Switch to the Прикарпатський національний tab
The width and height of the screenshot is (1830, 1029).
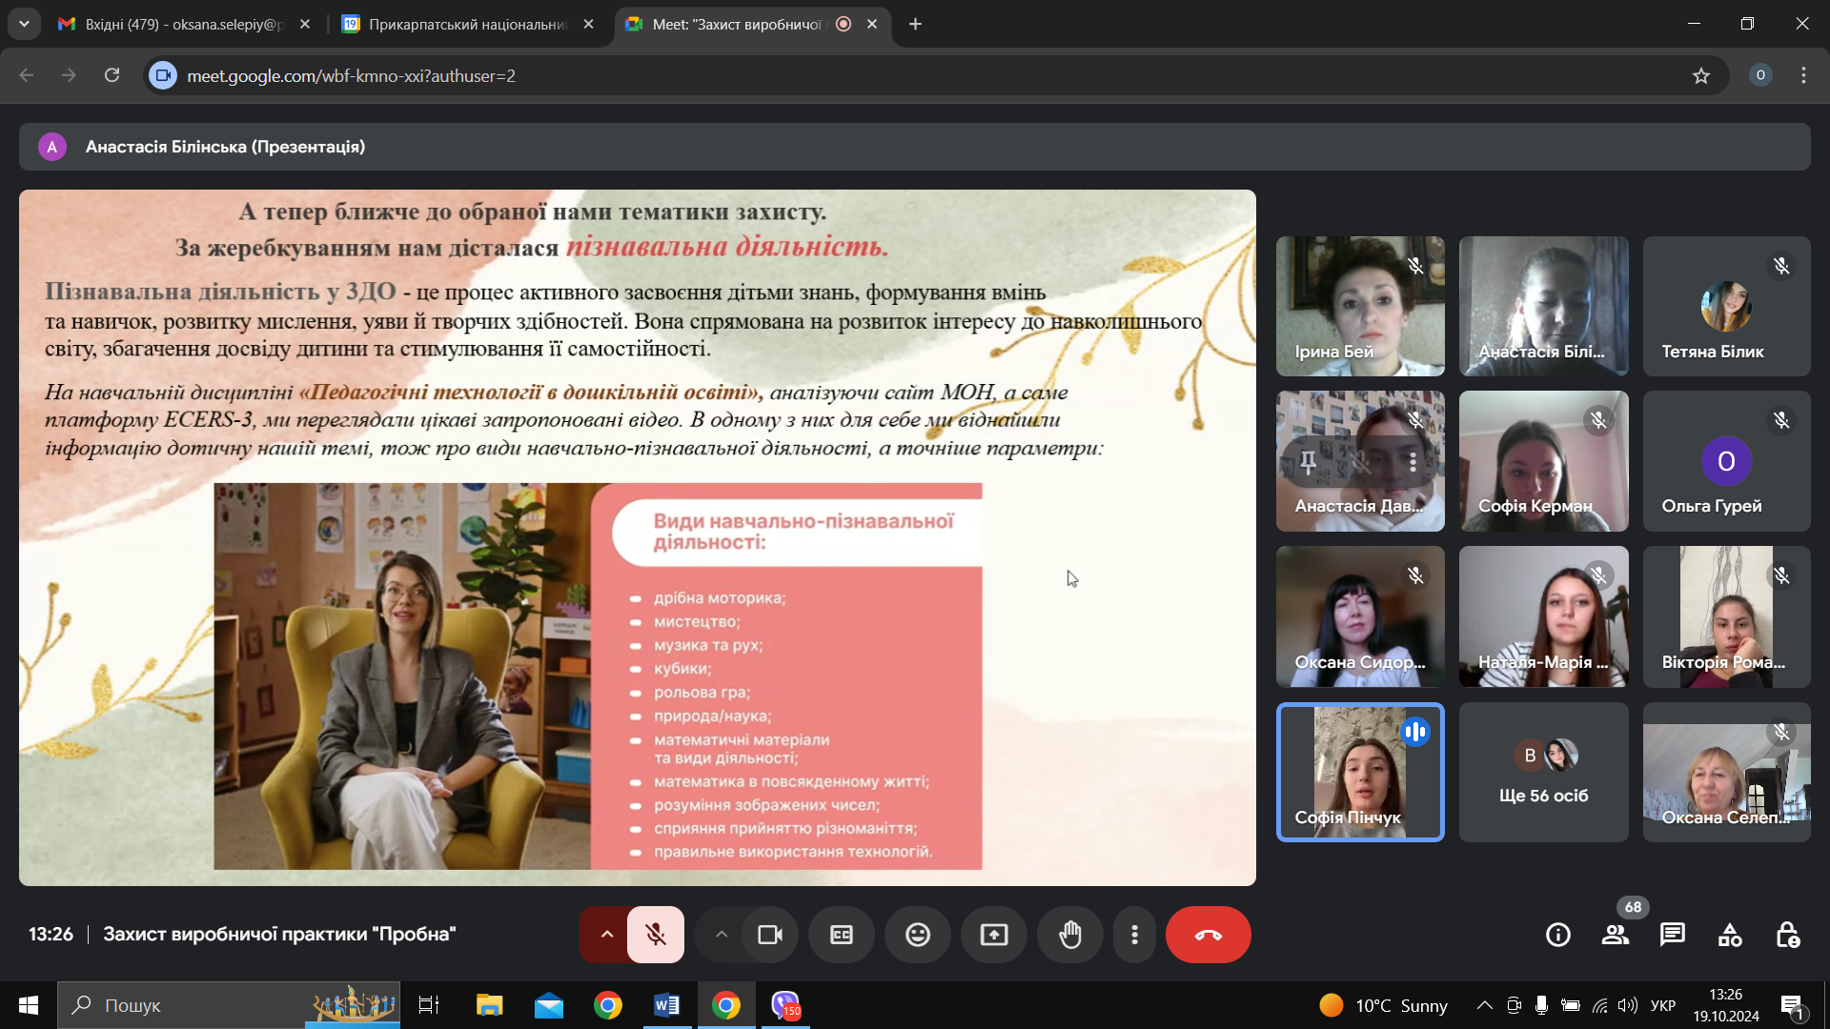(x=467, y=24)
